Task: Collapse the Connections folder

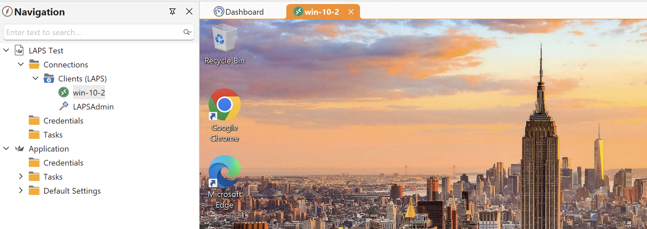Action: [21, 64]
